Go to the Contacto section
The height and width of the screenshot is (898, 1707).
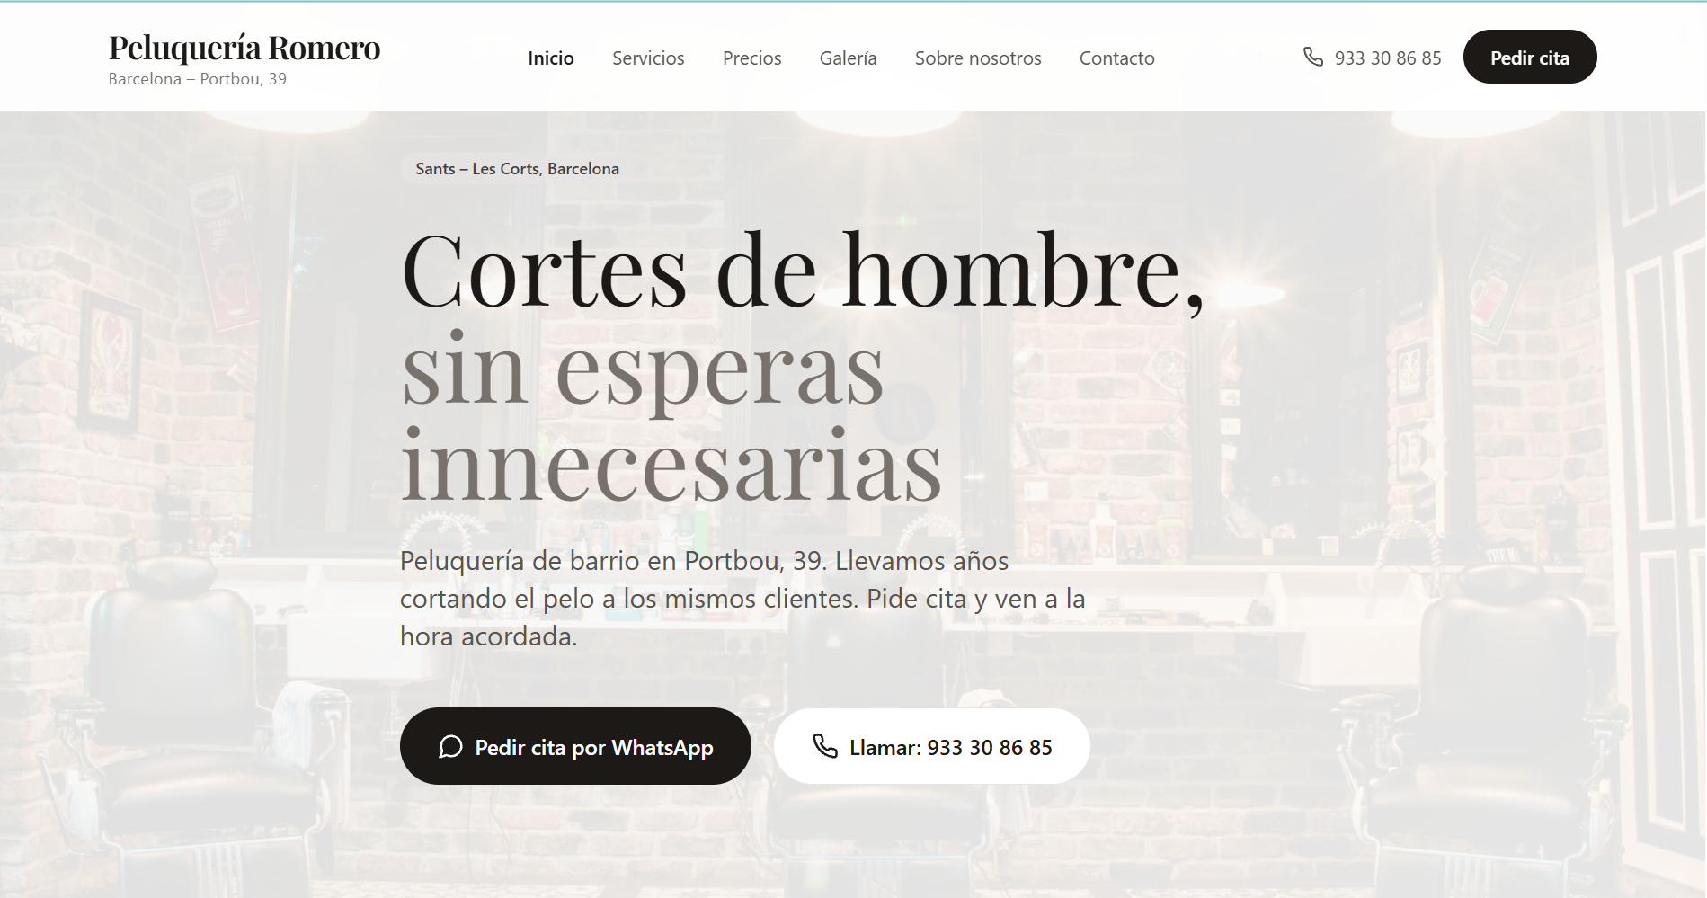pyautogui.click(x=1116, y=58)
